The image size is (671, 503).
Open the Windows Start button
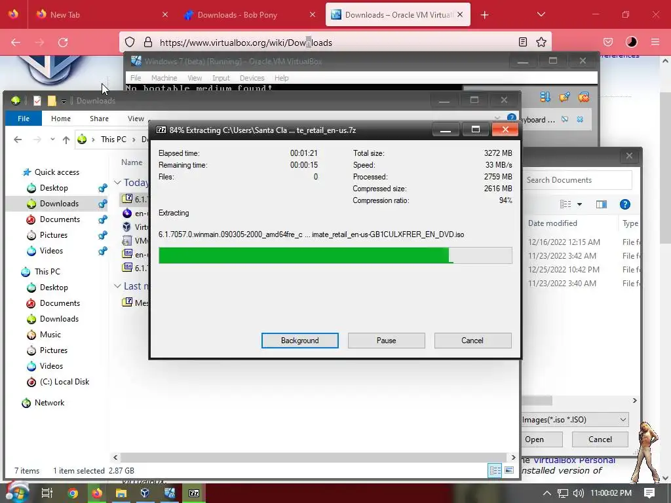pyautogui.click(x=16, y=493)
